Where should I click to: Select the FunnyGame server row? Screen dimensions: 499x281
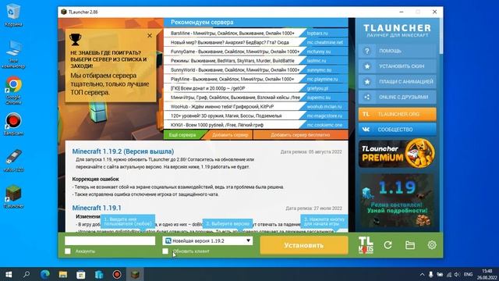tap(232, 52)
